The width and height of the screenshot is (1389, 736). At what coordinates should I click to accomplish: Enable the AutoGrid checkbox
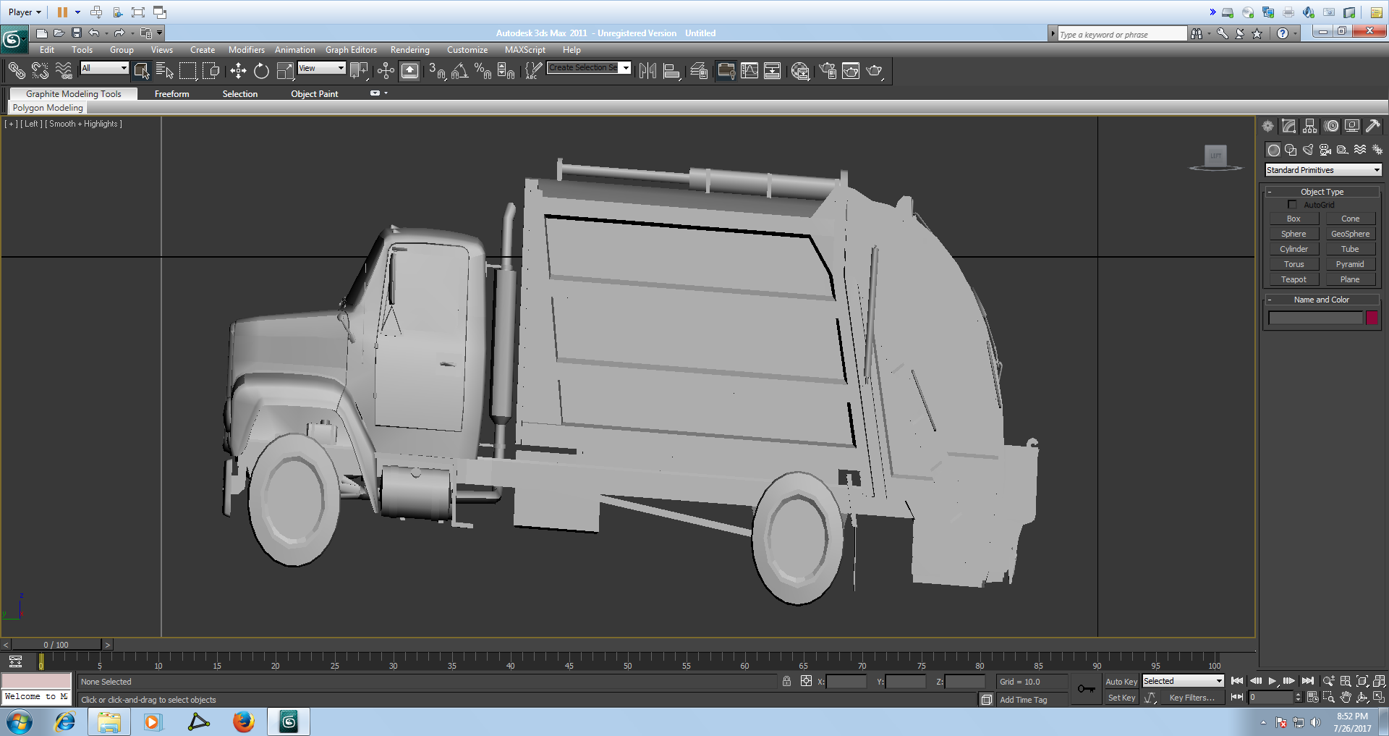[x=1292, y=205]
